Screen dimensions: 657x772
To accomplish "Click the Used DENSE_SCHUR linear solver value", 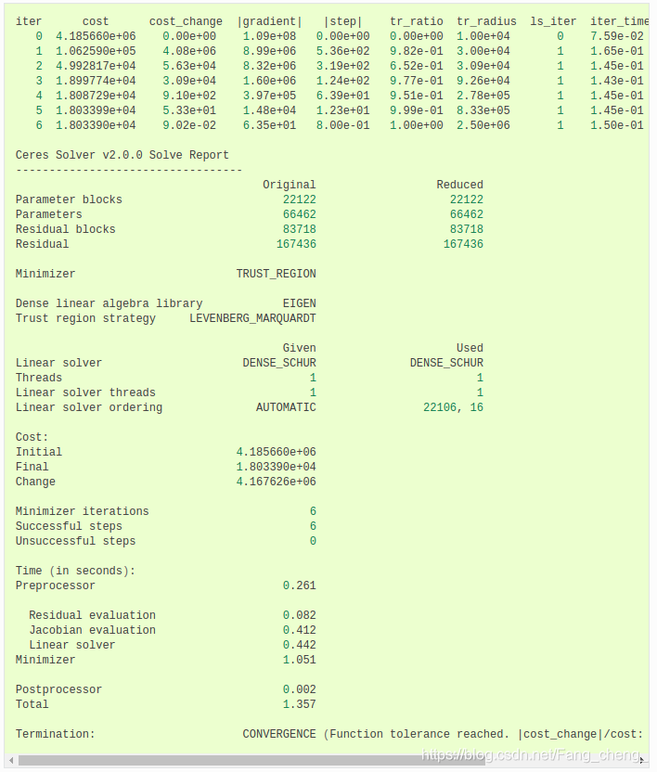I will [x=446, y=363].
